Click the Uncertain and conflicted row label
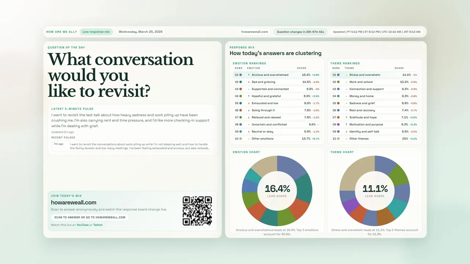Screen dimensions: 470x264 [269, 124]
